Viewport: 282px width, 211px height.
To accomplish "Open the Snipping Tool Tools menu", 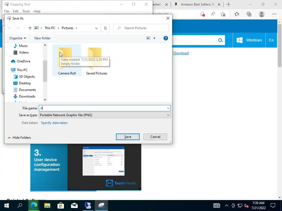I will pyautogui.click(x=26, y=11).
